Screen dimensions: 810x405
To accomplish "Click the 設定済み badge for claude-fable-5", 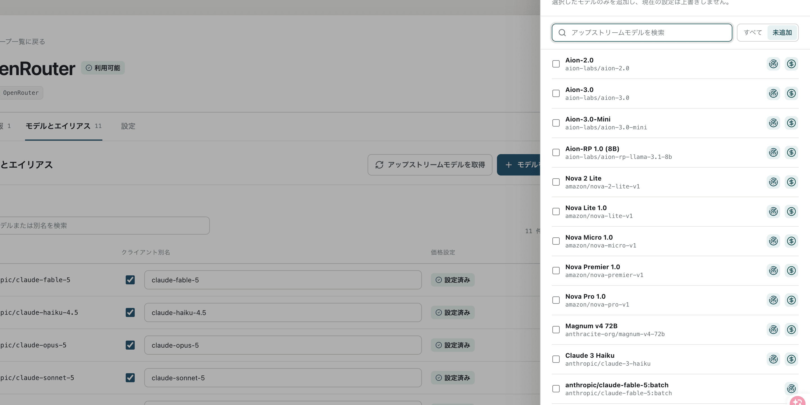I will point(453,280).
